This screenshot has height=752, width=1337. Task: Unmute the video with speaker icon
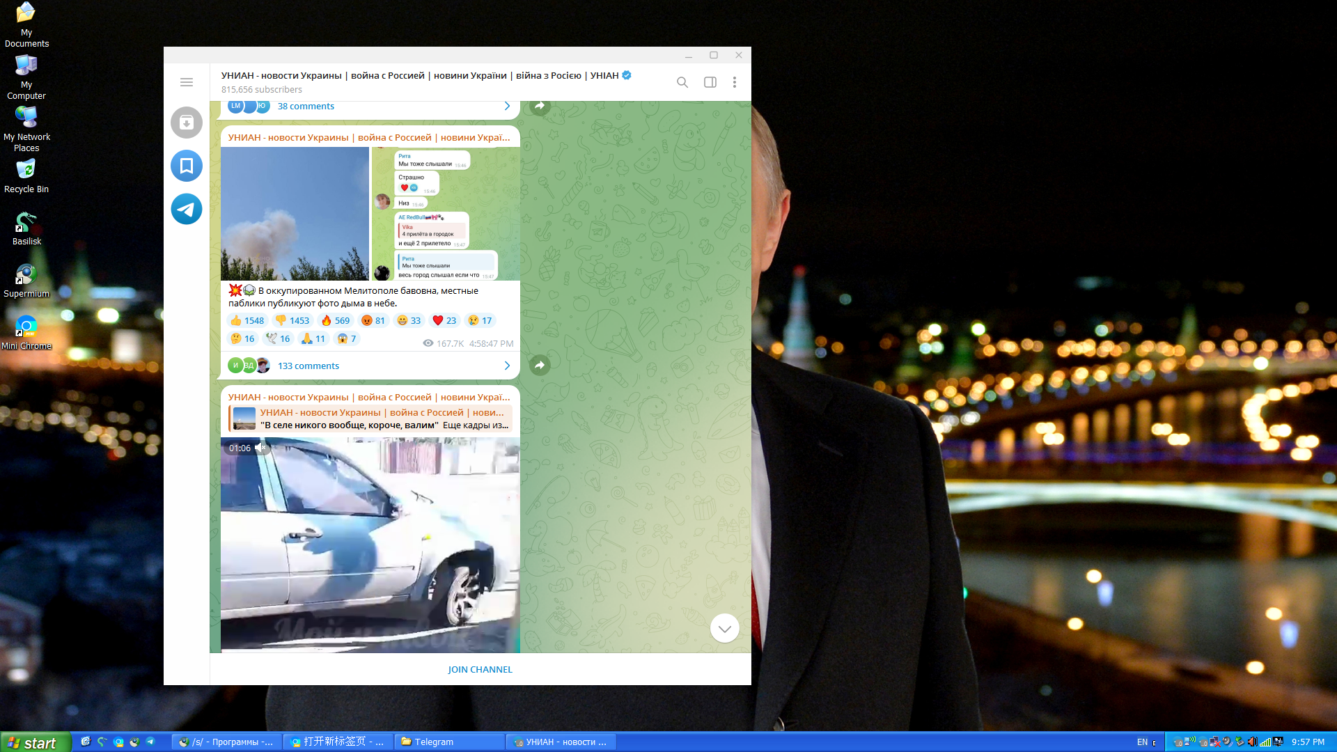tap(260, 448)
